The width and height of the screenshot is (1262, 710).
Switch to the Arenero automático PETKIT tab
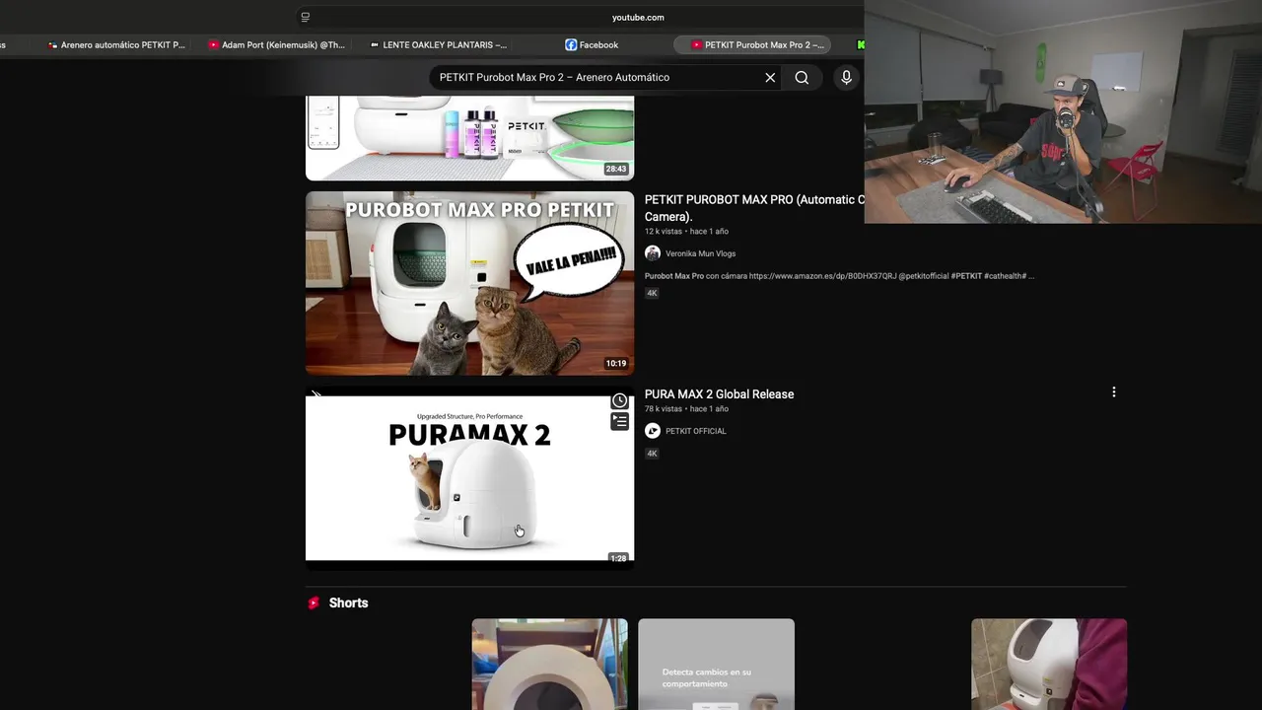[116, 44]
